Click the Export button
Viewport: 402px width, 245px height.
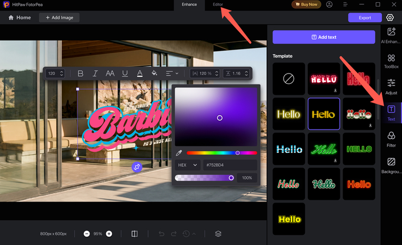pyautogui.click(x=365, y=17)
